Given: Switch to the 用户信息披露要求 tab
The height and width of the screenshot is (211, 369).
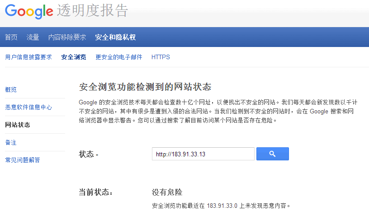Looking at the screenshot, I should click(x=28, y=57).
